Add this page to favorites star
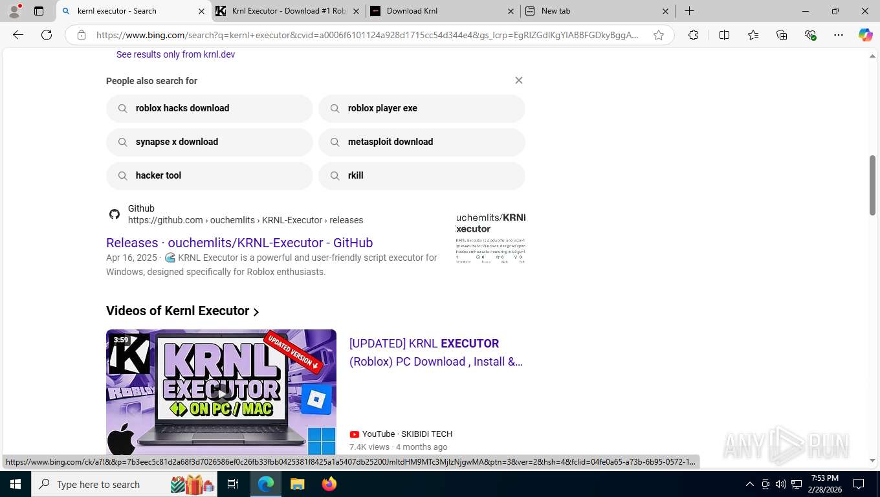Viewport: 880px width, 497px height. click(x=659, y=35)
